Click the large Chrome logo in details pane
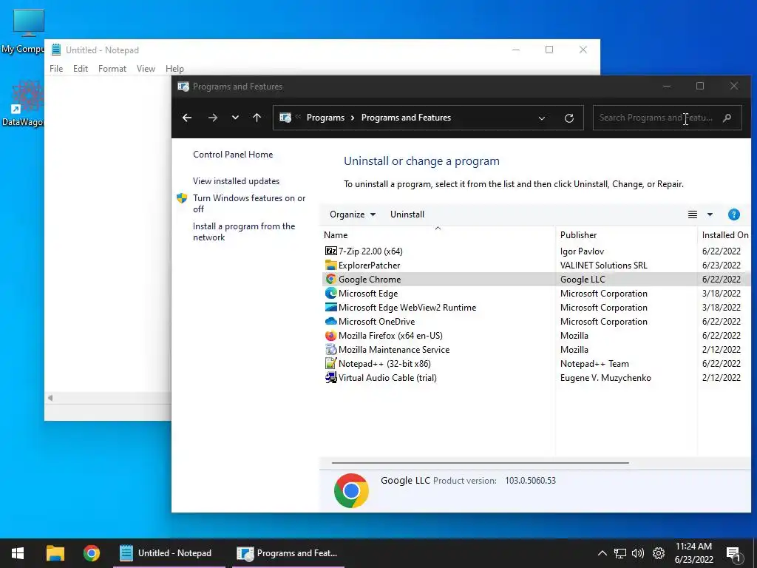This screenshot has height=568, width=757. (351, 490)
